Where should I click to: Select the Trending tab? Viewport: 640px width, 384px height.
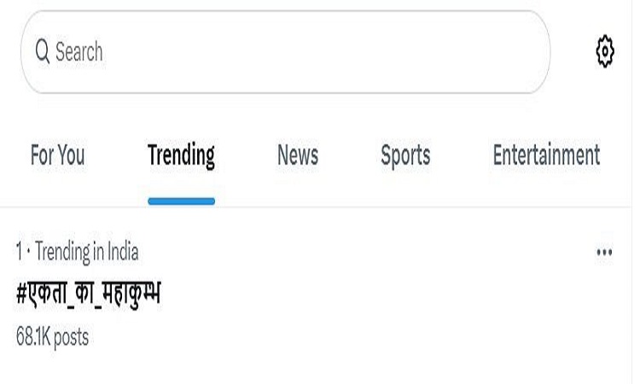181,156
